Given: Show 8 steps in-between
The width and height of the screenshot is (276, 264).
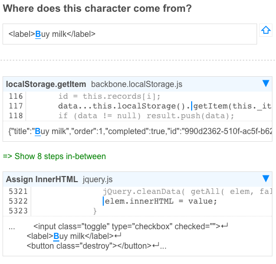Looking at the screenshot, I should point(54,157).
